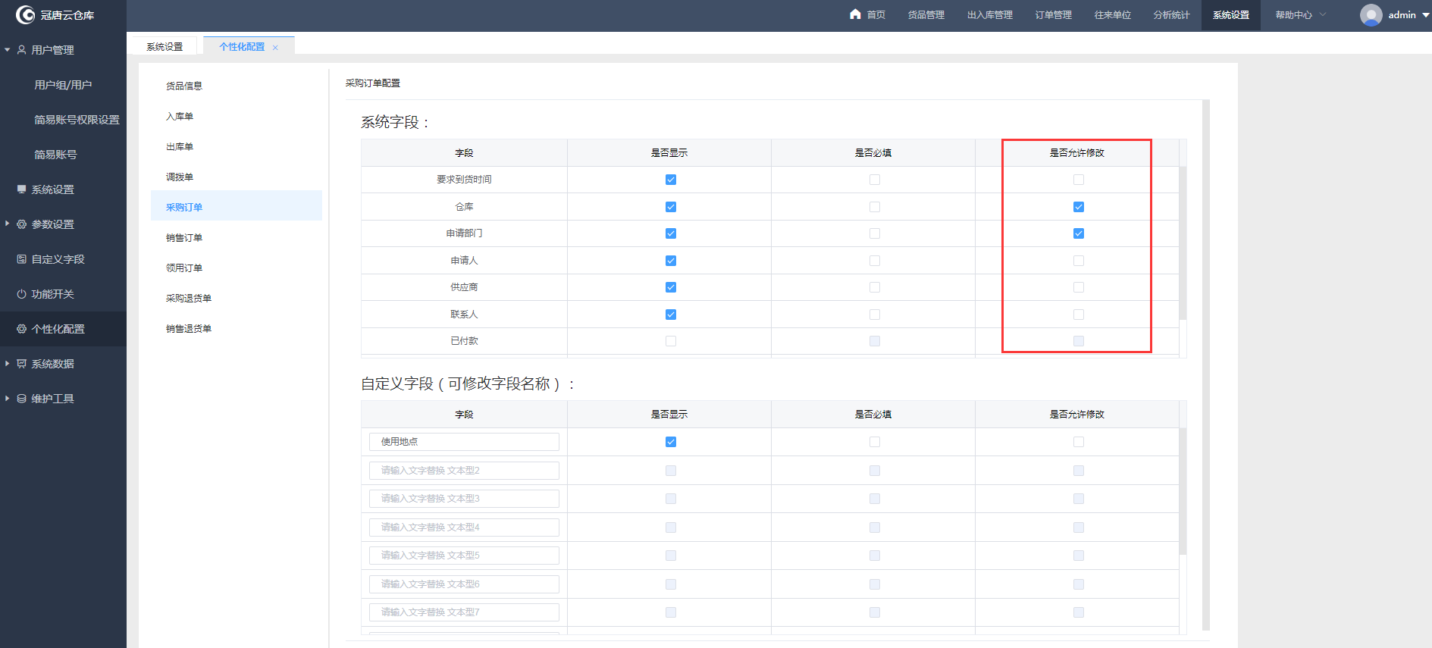Image resolution: width=1432 pixels, height=648 pixels.
Task: Click the power icon beside 功能开关
Action: click(x=22, y=294)
